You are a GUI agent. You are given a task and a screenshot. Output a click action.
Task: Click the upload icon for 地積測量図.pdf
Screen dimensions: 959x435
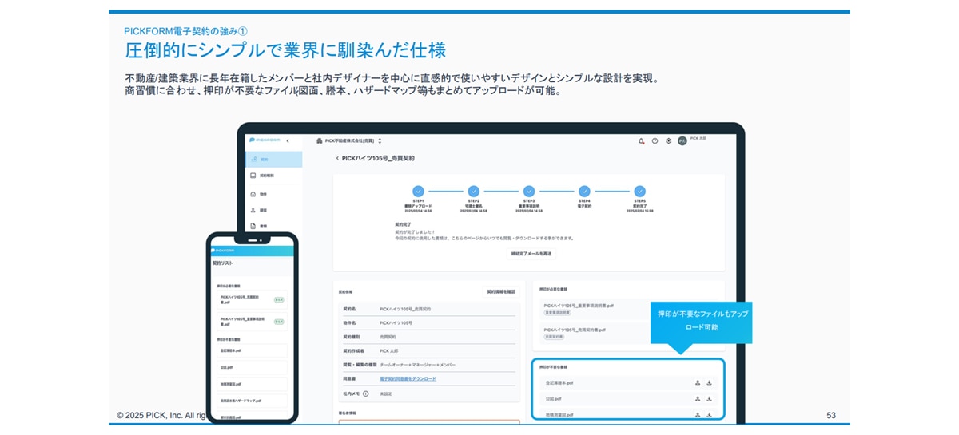click(x=698, y=415)
